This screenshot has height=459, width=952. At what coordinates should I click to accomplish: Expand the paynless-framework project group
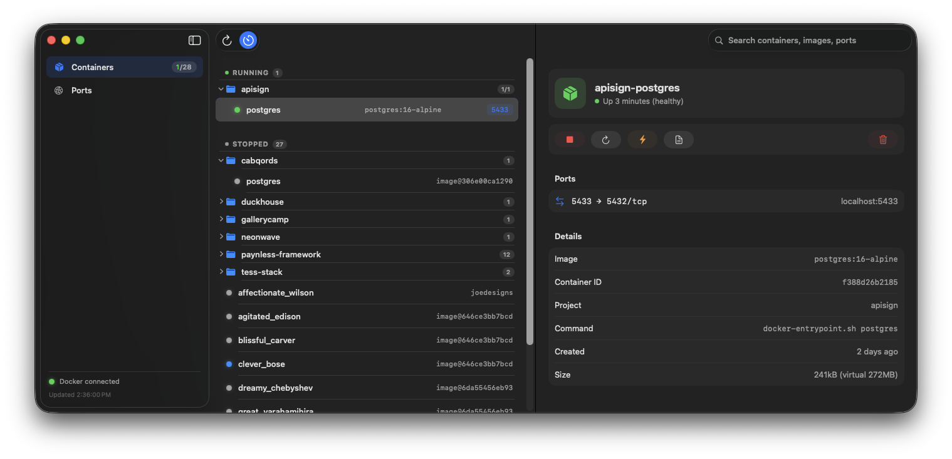[x=221, y=254]
